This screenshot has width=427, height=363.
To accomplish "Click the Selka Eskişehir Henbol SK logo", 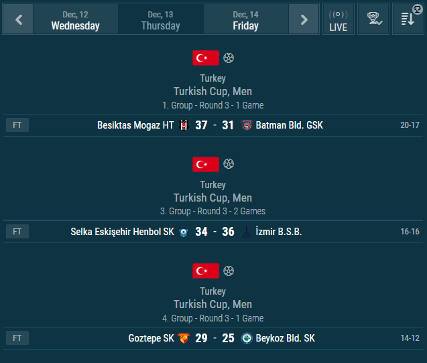I will coord(184,232).
